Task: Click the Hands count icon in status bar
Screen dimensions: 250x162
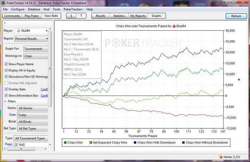Action: pyautogui.click(x=220, y=157)
